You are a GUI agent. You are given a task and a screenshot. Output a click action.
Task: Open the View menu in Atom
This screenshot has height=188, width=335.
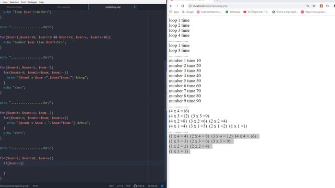pyautogui.click(x=5, y=2)
